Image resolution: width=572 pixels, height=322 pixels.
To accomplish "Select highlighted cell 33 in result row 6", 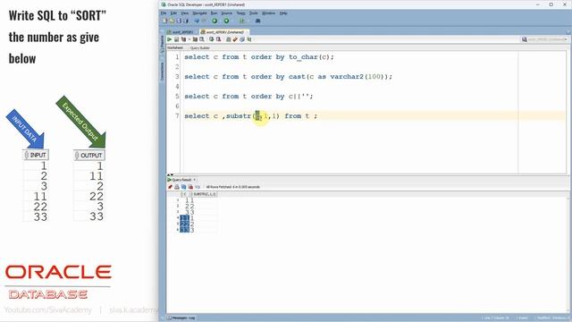I will (185, 230).
